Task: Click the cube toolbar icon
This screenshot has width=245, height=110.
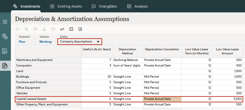Action: [x=26, y=29]
